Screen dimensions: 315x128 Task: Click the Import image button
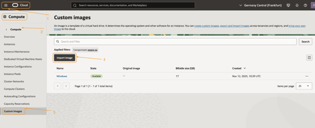(x=65, y=58)
